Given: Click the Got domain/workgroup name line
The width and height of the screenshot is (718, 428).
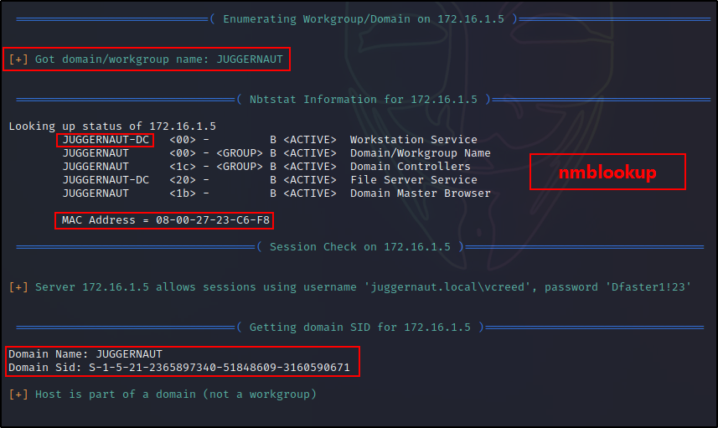Looking at the screenshot, I should tap(146, 59).
